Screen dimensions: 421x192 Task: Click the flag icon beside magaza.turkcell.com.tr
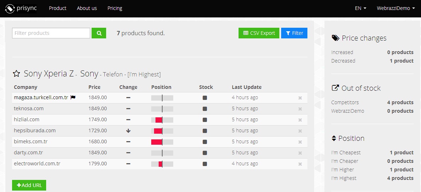[x=73, y=97]
